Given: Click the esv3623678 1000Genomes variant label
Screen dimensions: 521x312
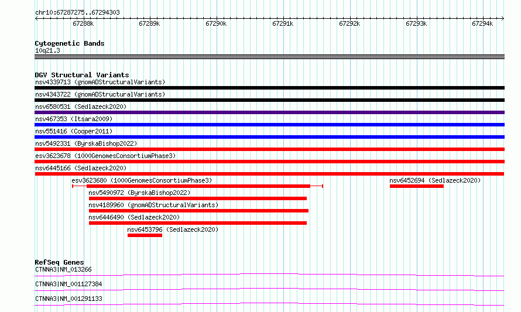Looking at the screenshot, I should [x=105, y=156].
